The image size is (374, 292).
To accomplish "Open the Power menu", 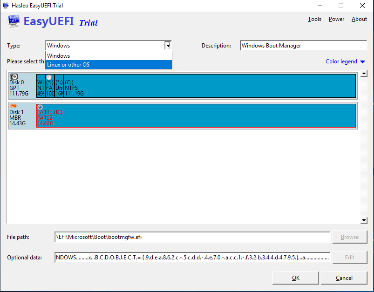I will click(x=336, y=19).
